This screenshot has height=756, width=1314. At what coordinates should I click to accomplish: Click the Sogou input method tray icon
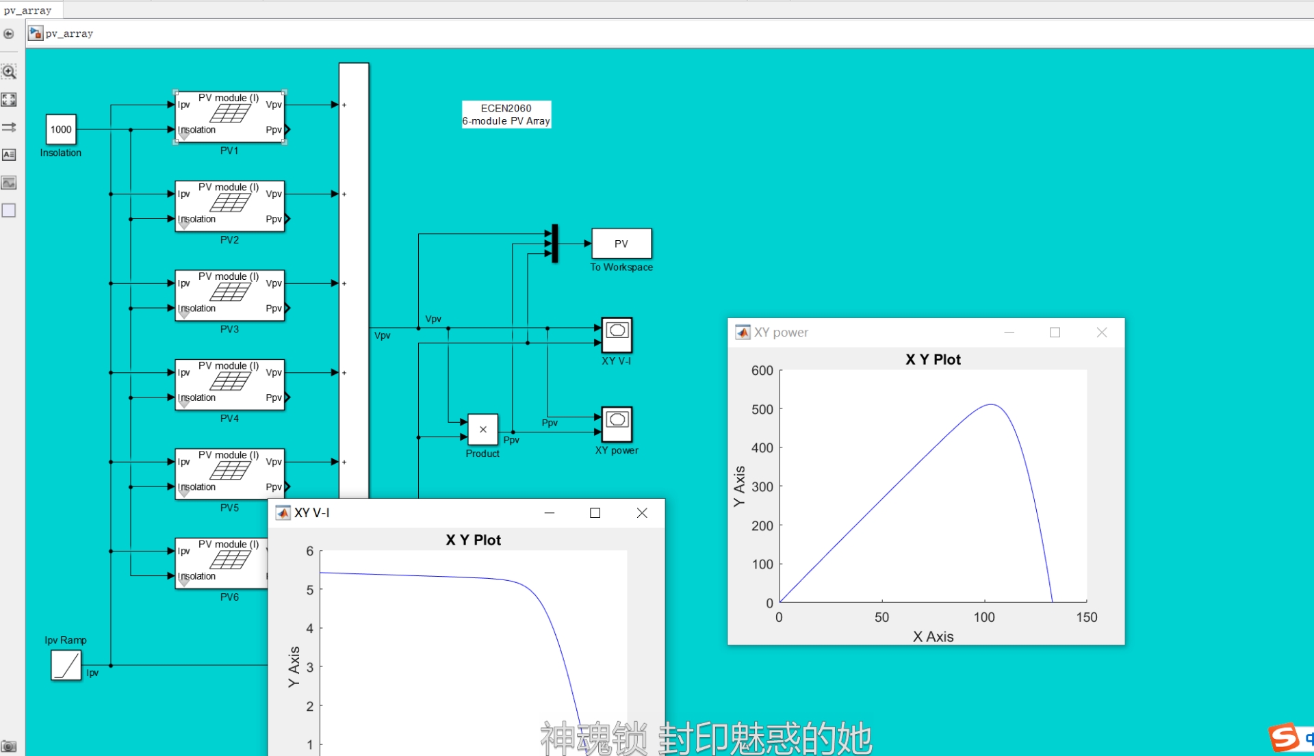click(1284, 738)
